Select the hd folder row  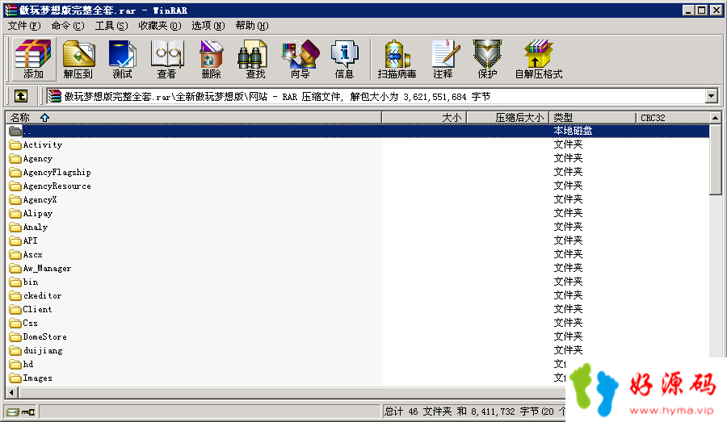(x=286, y=364)
